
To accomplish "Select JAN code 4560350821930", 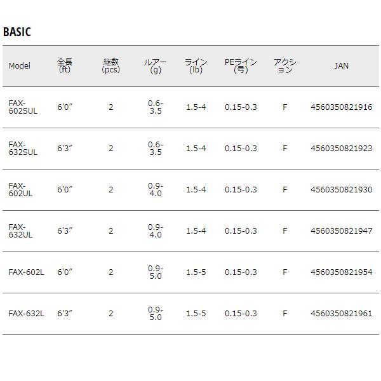I will point(342,190).
